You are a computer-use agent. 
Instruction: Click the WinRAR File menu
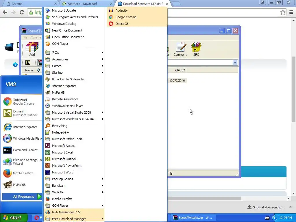pos(25,37)
